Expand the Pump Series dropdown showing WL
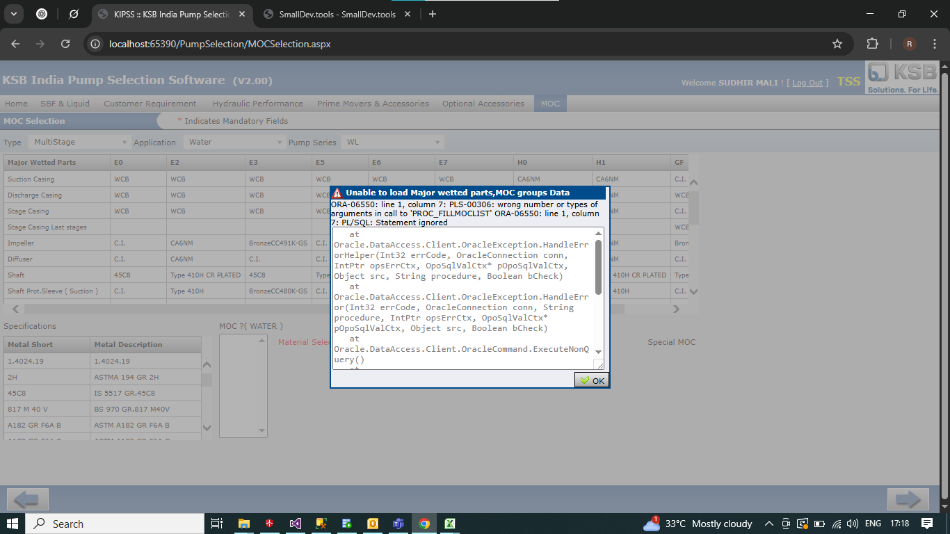 point(393,142)
